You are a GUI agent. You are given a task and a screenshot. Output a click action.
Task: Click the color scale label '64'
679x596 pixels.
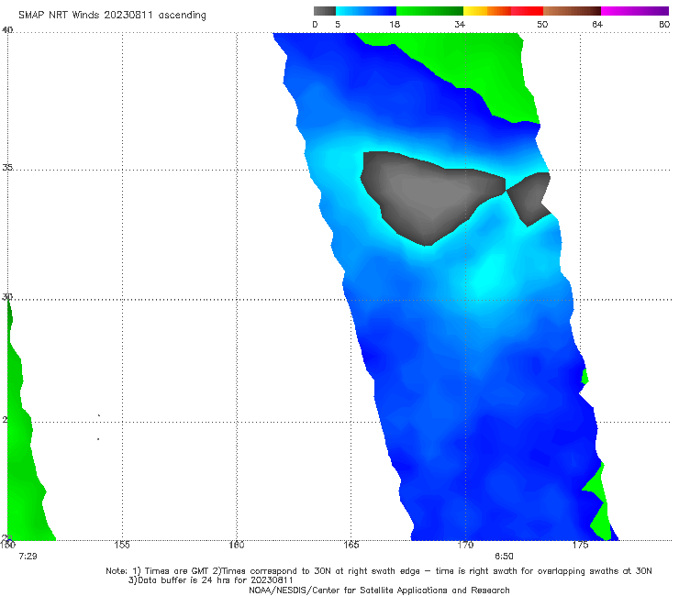click(597, 25)
